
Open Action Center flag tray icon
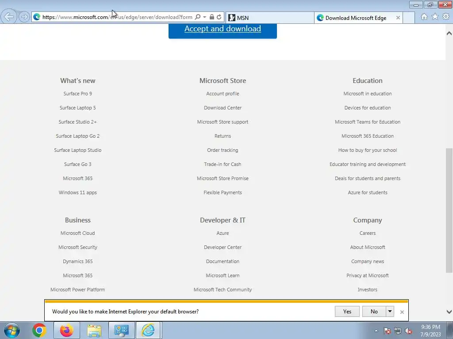coord(387,331)
